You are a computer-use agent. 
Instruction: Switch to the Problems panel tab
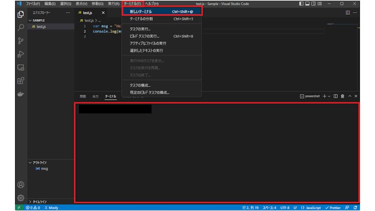pyautogui.click(x=83, y=96)
